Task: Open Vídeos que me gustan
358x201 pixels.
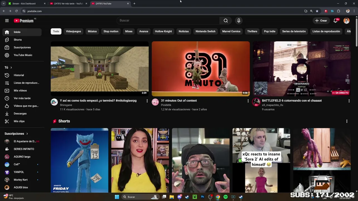Action: click(22, 106)
